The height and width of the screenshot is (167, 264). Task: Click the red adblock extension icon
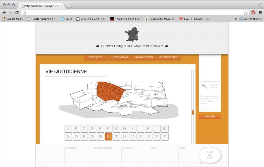coord(253,13)
